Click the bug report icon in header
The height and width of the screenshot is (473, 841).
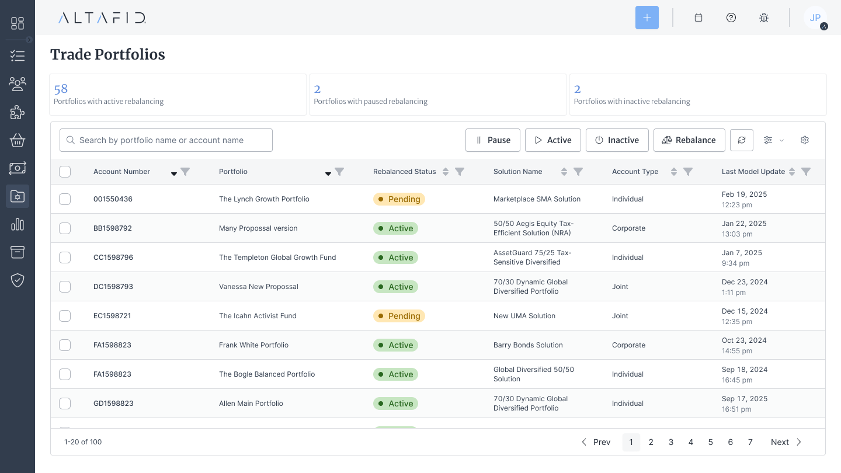[x=763, y=18]
